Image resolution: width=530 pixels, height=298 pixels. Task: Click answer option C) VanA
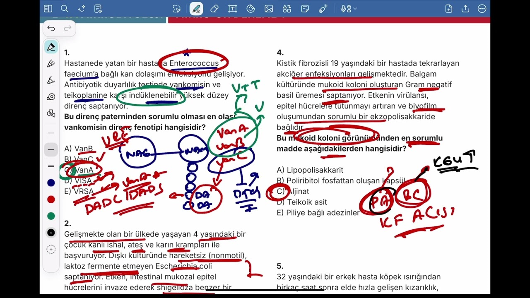point(79,170)
